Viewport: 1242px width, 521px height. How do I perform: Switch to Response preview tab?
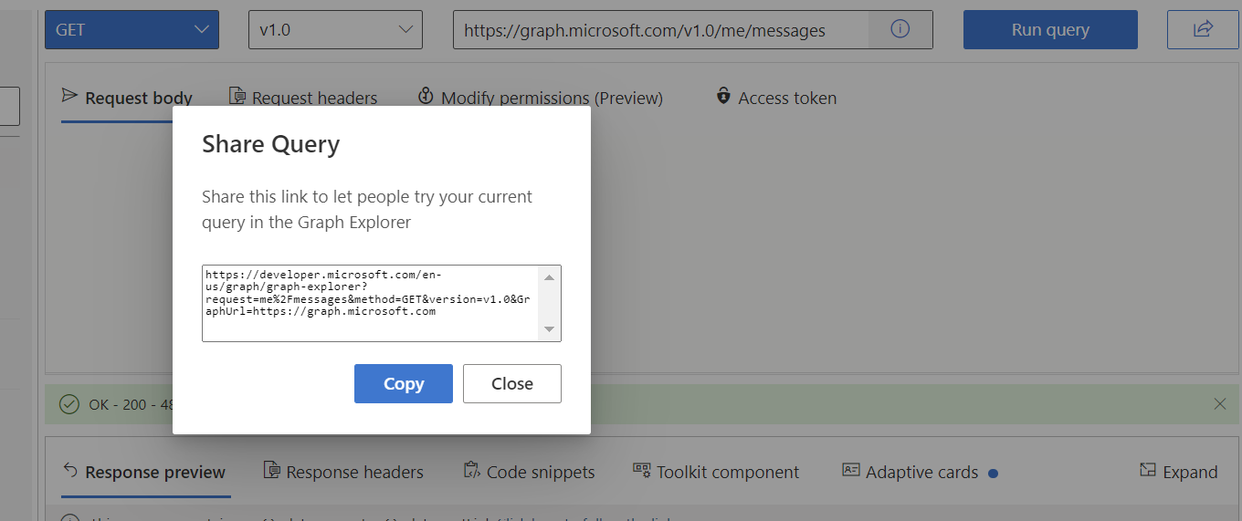[x=143, y=472]
